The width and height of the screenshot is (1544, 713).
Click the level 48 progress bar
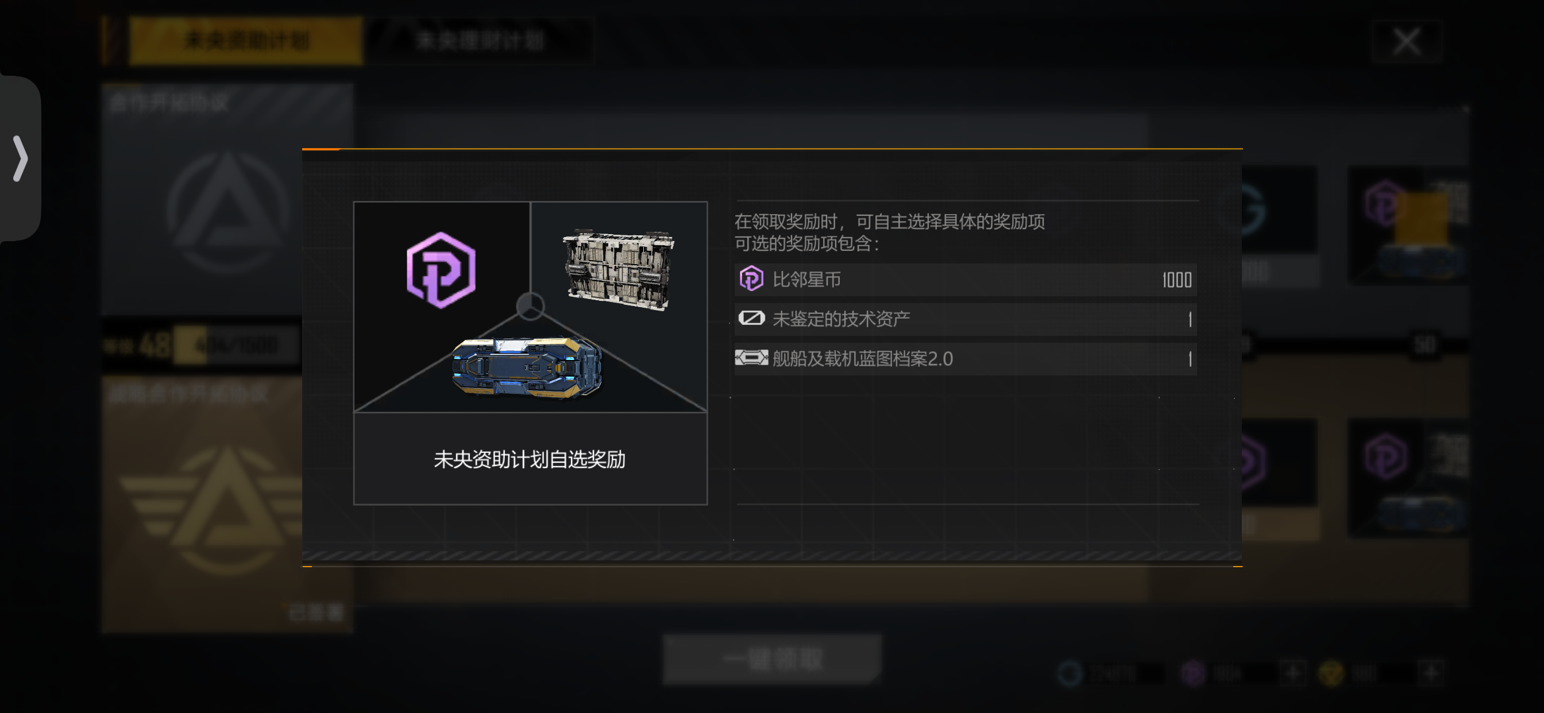point(236,346)
